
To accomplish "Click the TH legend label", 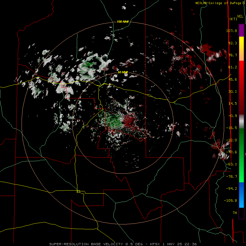I will [235, 213].
